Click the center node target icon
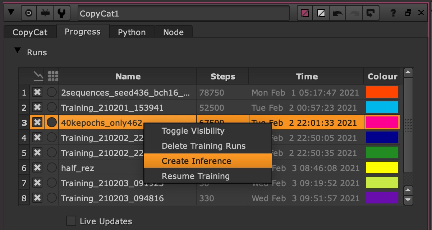 (29, 13)
